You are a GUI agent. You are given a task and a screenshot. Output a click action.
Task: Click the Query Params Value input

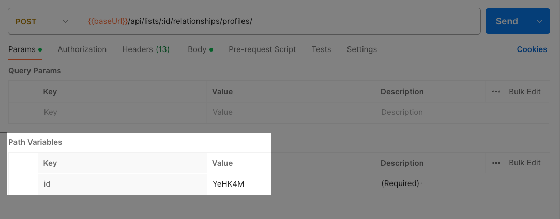[291, 112]
